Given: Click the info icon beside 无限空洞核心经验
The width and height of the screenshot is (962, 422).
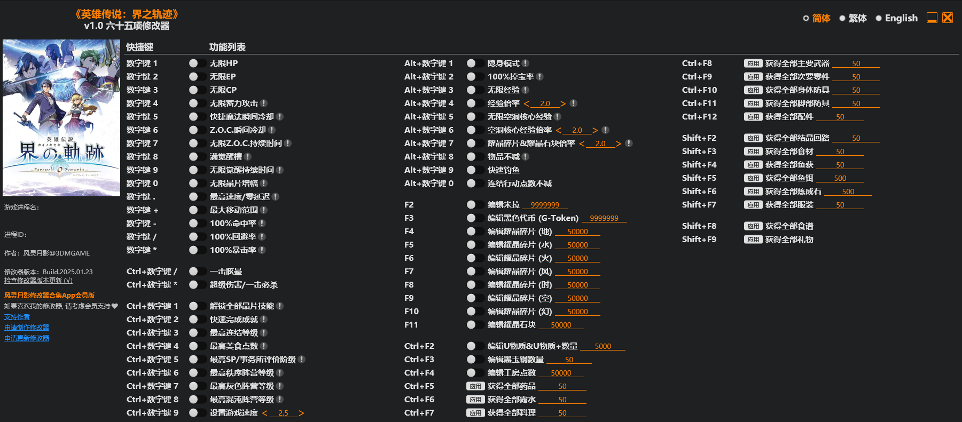Looking at the screenshot, I should tap(558, 117).
